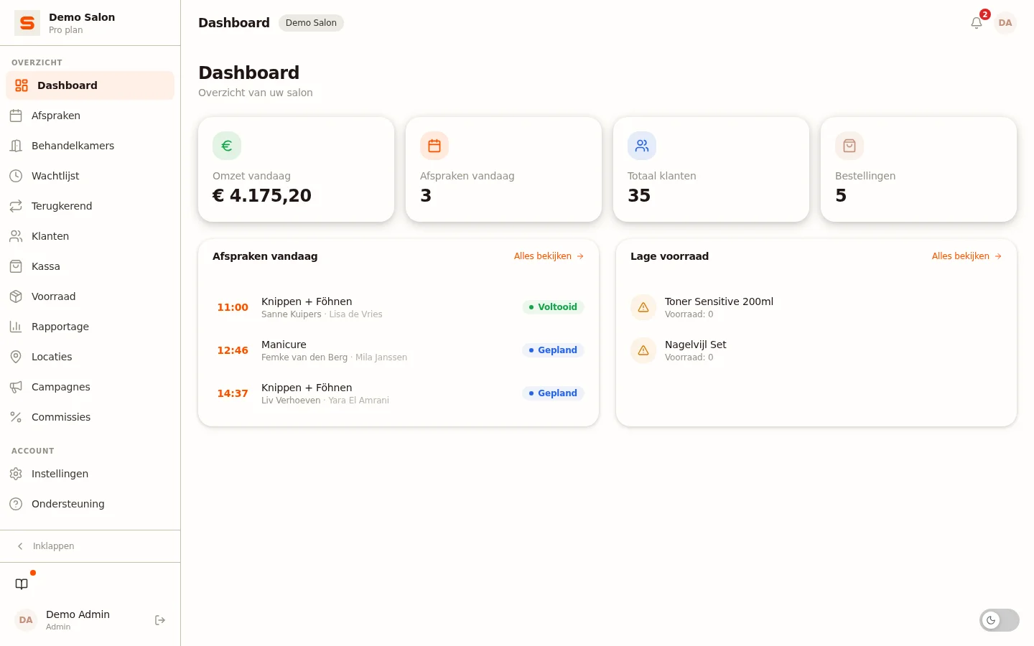Click the logout icon next to Demo Admin
Image resolution: width=1034 pixels, height=646 pixels.
(160, 620)
